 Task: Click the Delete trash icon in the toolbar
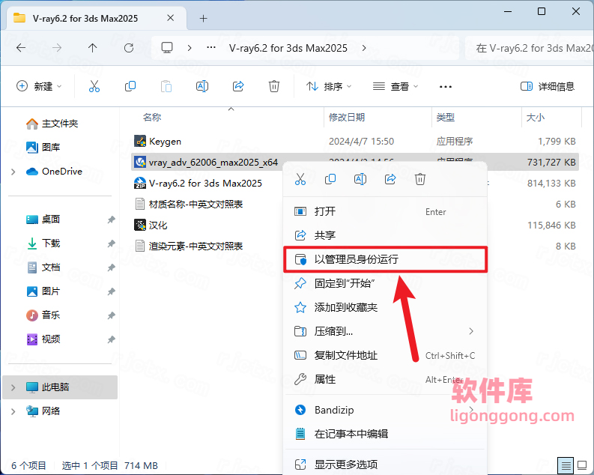(274, 86)
